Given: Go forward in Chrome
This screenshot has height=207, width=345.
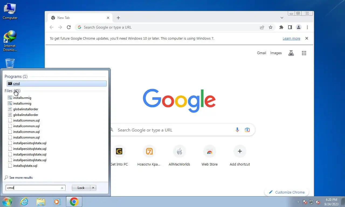Looking at the screenshot, I should click(x=60, y=27).
